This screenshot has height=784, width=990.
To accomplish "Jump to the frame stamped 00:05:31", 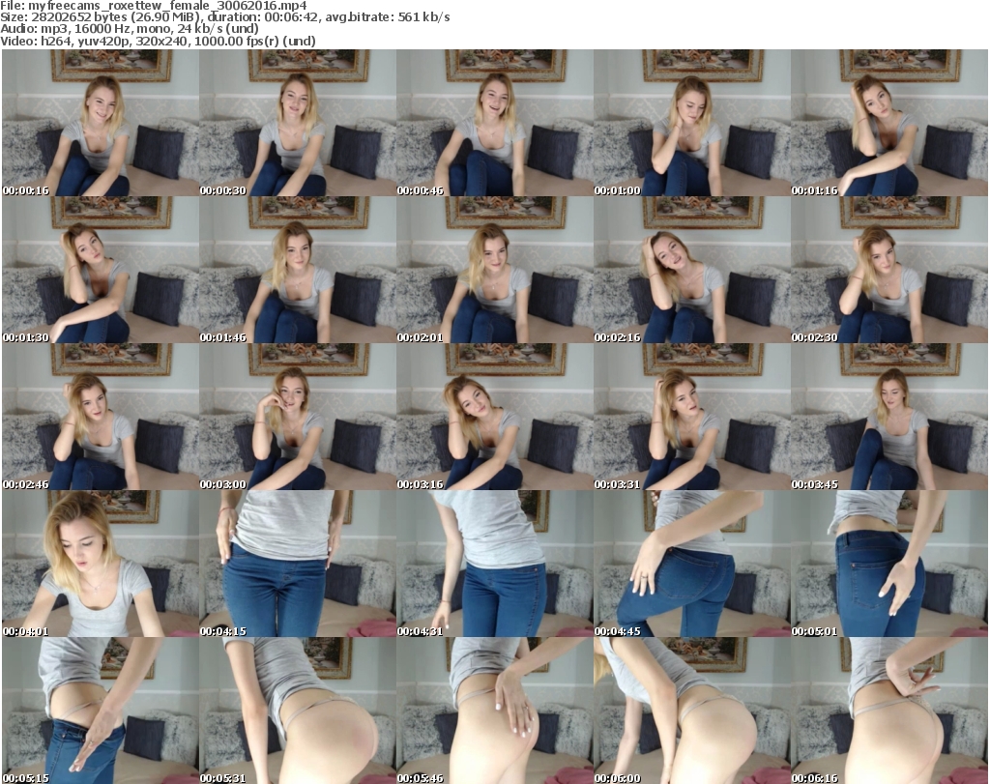I will [298, 711].
